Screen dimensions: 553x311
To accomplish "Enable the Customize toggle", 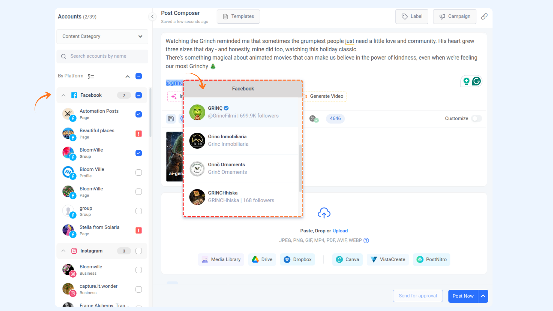I will (x=476, y=118).
